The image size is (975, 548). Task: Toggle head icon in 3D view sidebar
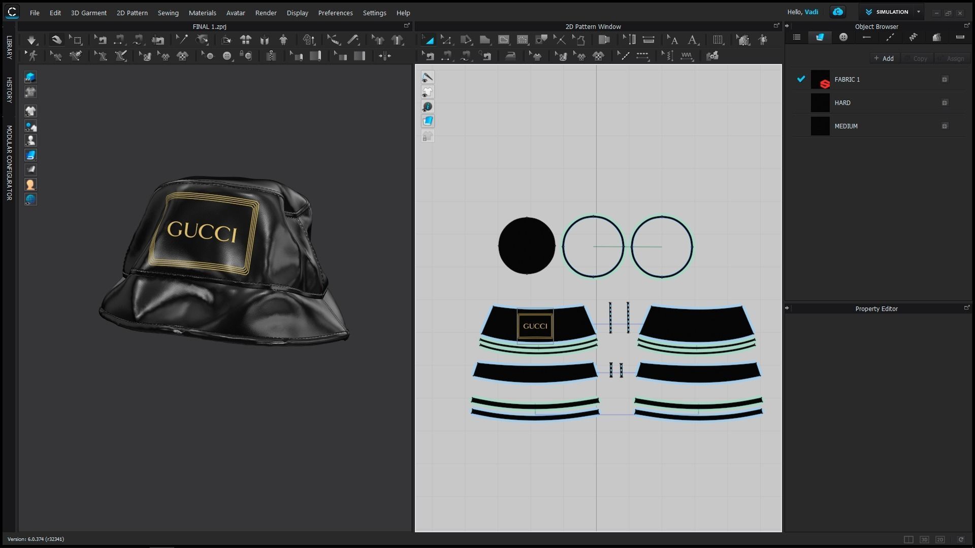(x=30, y=185)
